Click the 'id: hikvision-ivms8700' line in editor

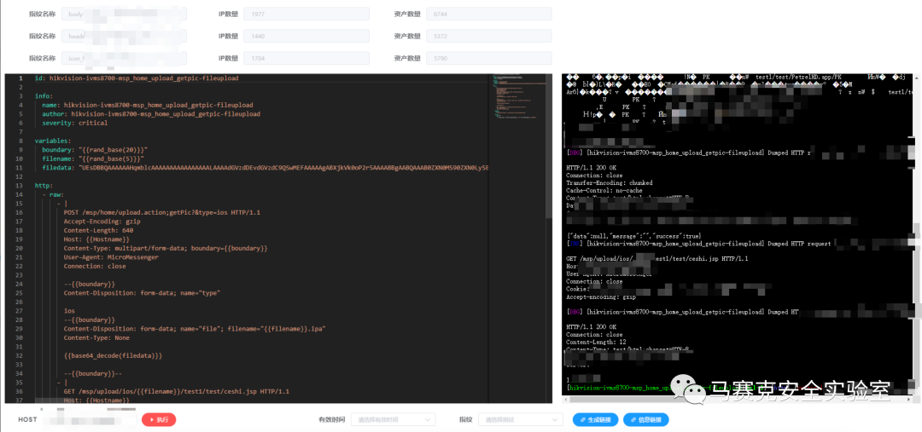[x=137, y=78]
